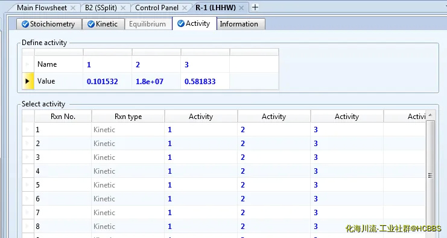Select the Value row arrow marker
This screenshot has width=447, height=238.
[x=28, y=81]
